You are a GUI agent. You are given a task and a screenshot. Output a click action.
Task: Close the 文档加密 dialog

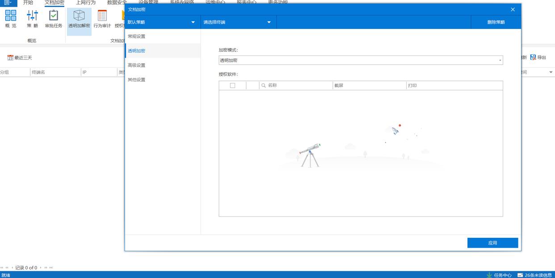click(x=513, y=9)
